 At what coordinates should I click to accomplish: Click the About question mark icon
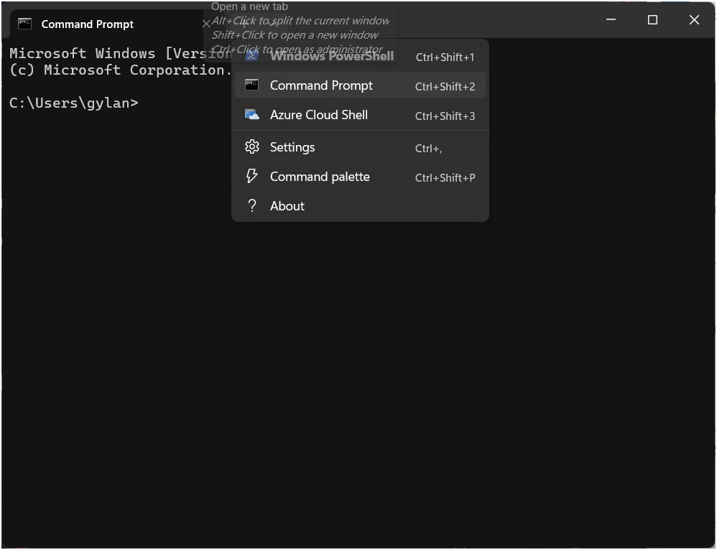click(x=251, y=206)
